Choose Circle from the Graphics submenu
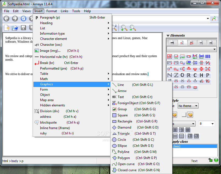The width and height of the screenshot is (221, 174). click(x=141, y=140)
